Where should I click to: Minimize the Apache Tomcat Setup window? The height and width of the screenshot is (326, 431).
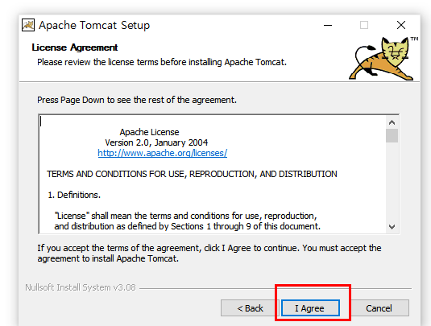point(328,25)
